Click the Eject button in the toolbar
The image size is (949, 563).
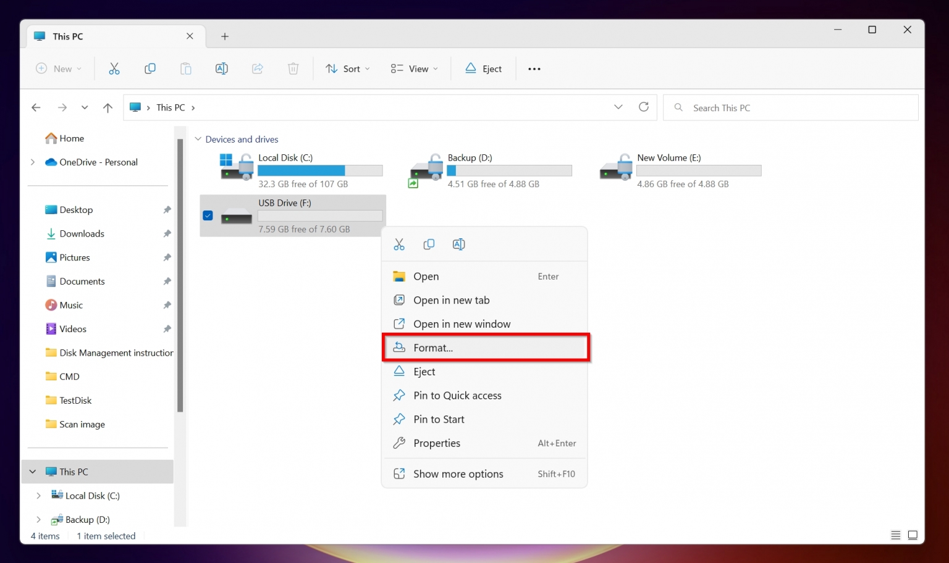(x=483, y=69)
